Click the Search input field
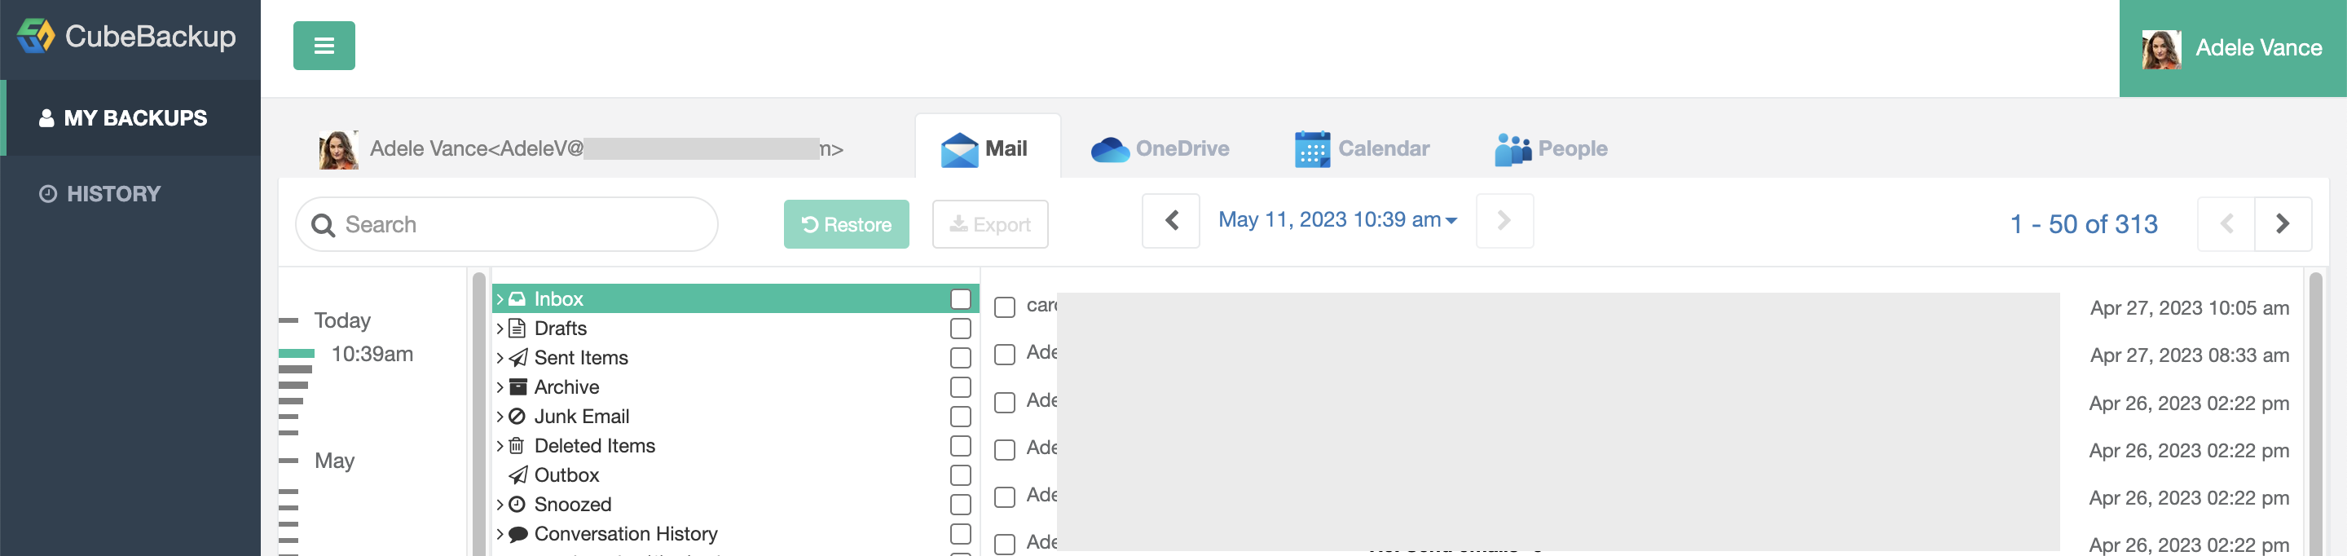 pos(507,224)
